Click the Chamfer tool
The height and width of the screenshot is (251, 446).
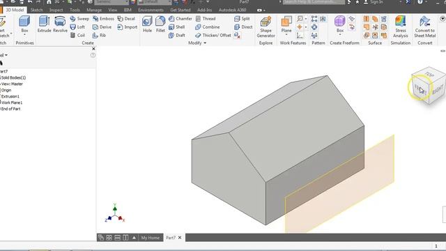(180, 19)
